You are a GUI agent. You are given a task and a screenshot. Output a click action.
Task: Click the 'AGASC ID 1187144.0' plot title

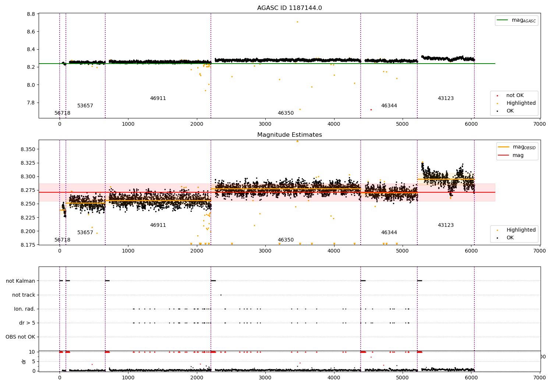pyautogui.click(x=289, y=8)
